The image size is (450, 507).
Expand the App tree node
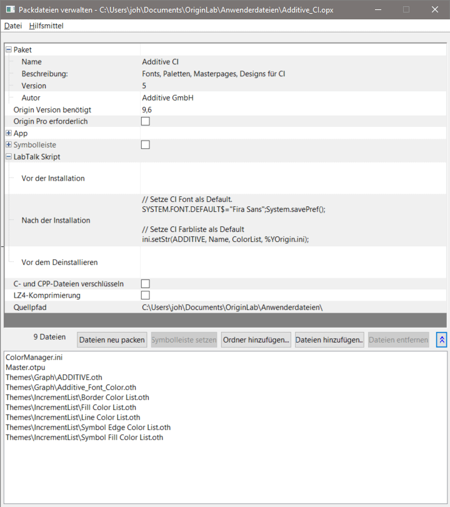pos(9,133)
